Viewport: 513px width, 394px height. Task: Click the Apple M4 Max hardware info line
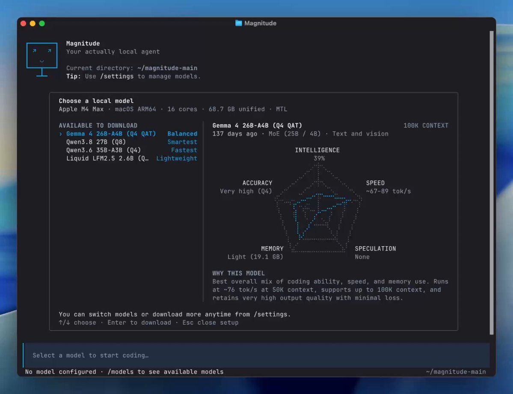point(173,109)
